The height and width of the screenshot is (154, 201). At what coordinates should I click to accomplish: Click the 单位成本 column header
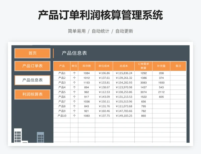click(x=104, y=66)
